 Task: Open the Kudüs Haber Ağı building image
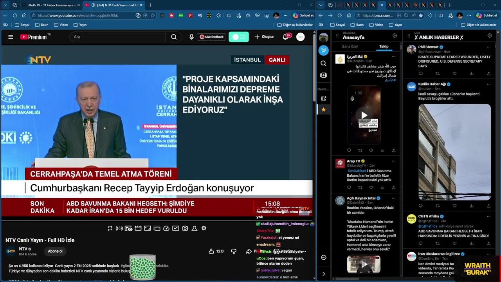coord(454,152)
